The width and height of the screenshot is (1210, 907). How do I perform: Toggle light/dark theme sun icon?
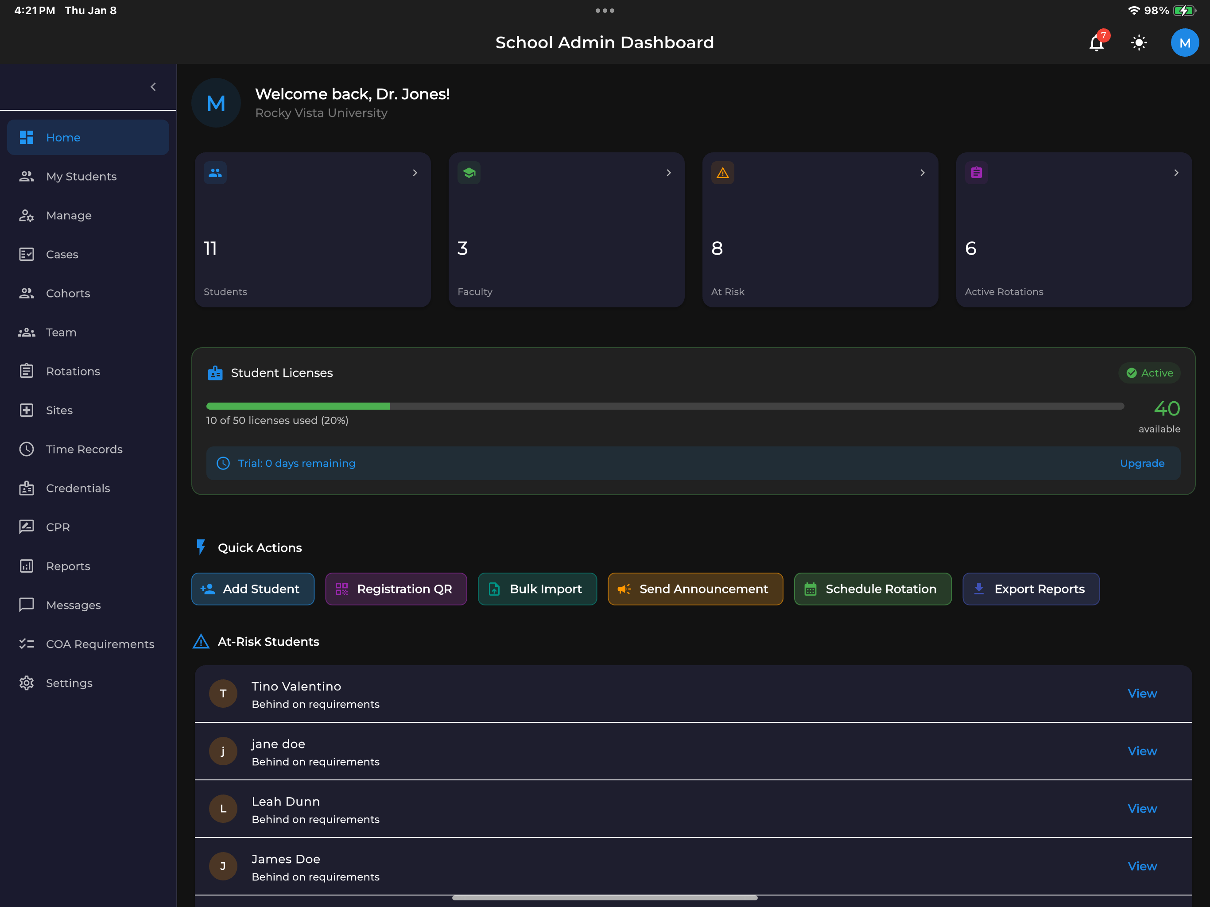(1139, 43)
